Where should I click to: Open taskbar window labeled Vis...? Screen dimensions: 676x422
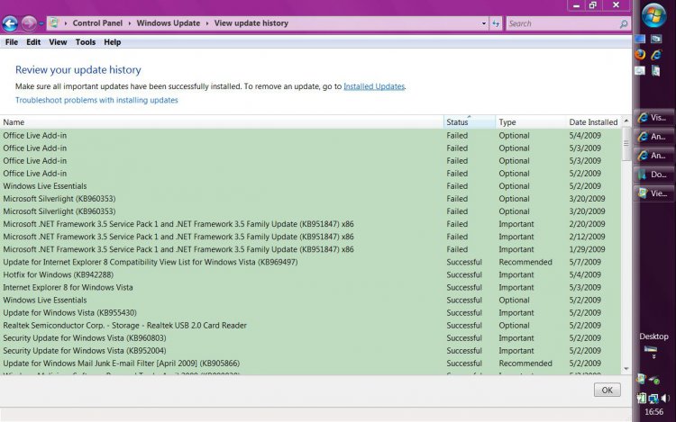tap(653, 118)
